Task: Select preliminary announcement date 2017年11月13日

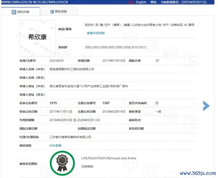Action: click(x=61, y=111)
